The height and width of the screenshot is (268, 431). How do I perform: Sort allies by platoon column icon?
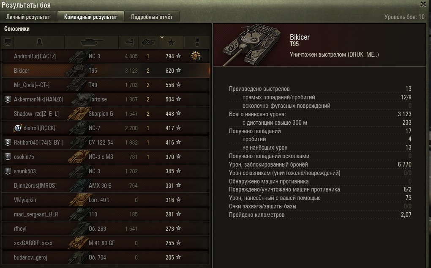pyautogui.click(x=8, y=42)
